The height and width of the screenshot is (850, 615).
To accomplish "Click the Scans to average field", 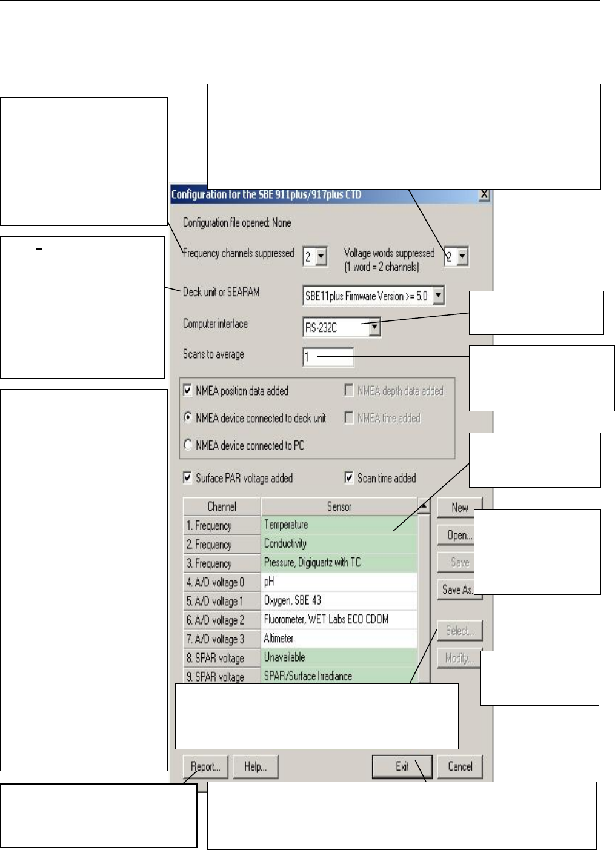I will [x=328, y=357].
